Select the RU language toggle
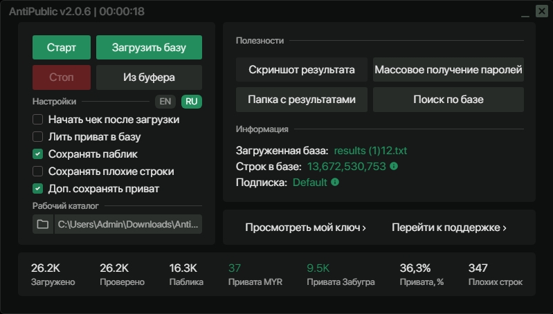This screenshot has width=553, height=314. pos(192,102)
